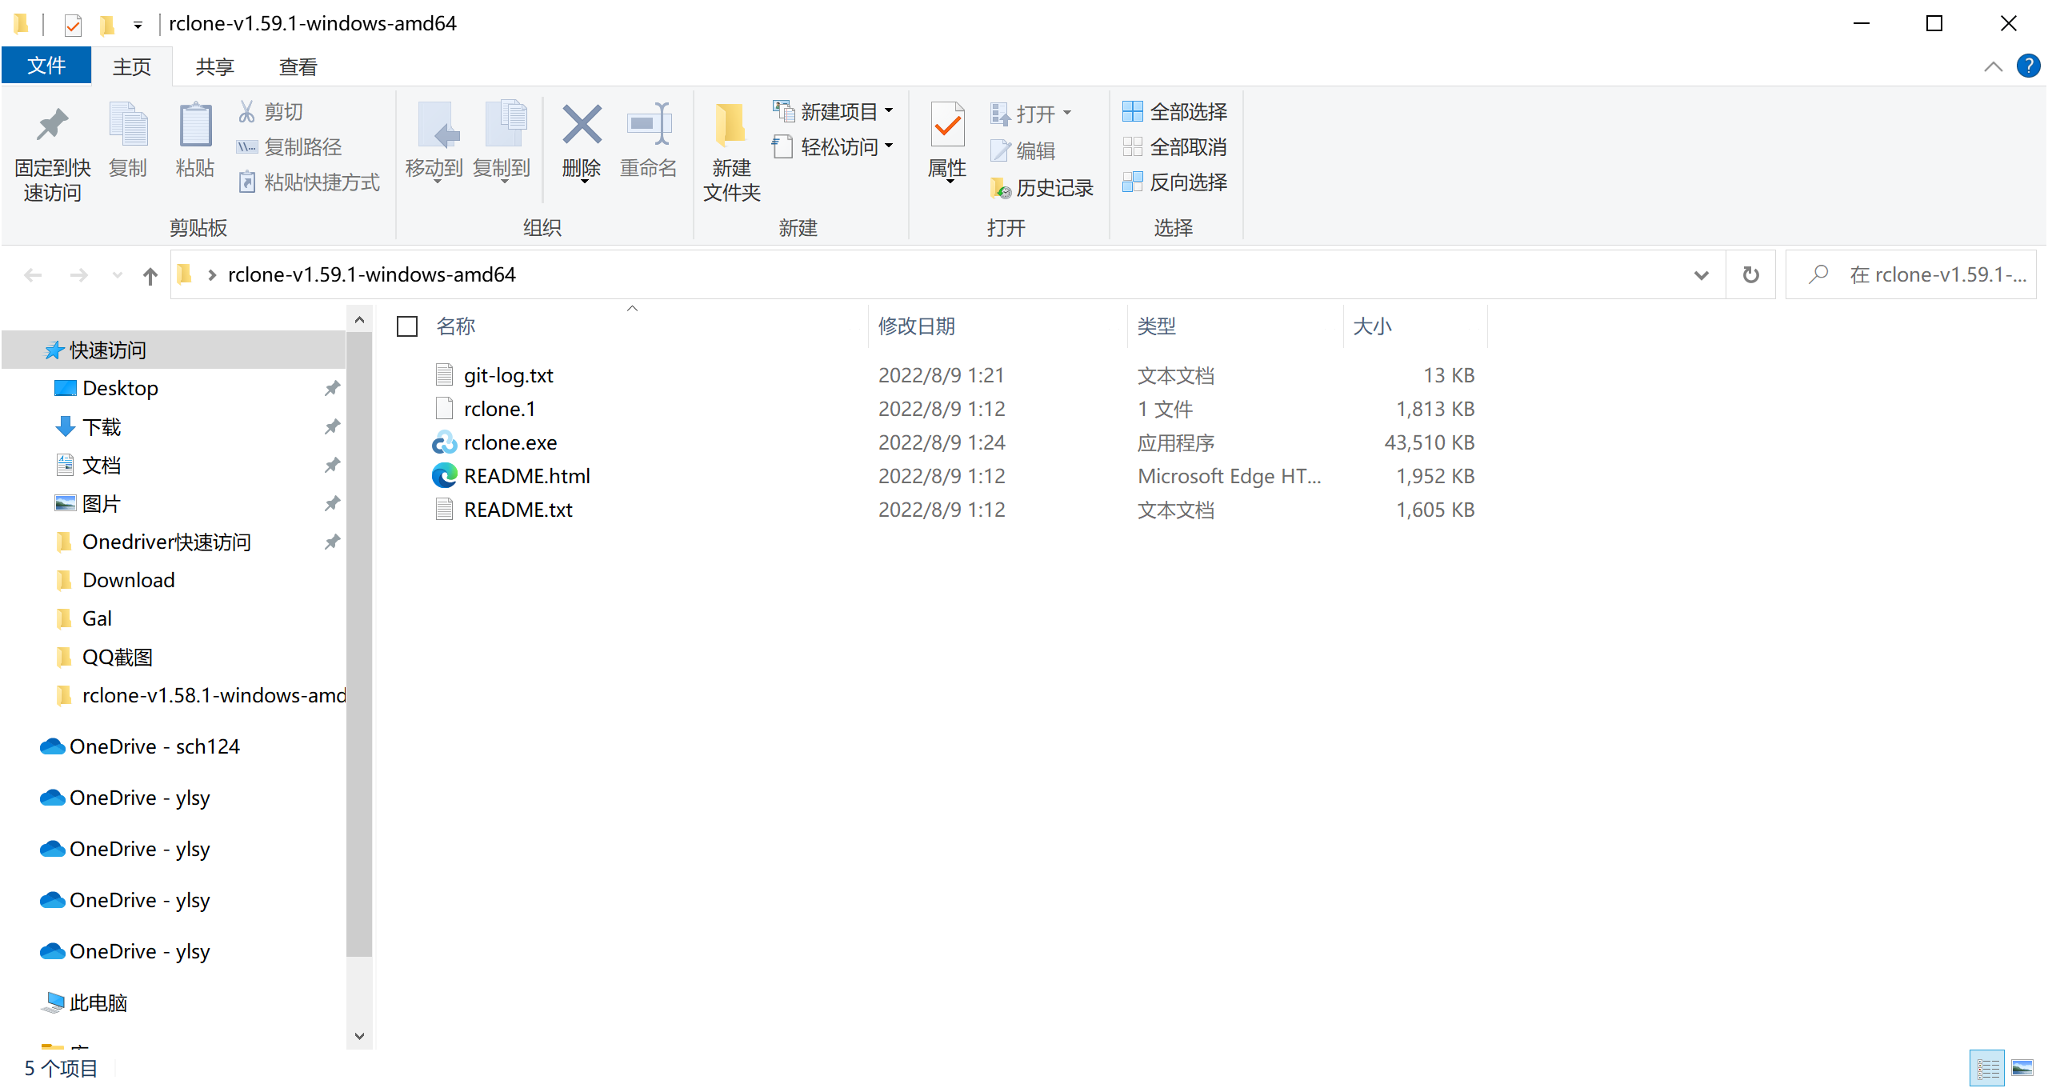Open the New item (新建项目) dropdown

point(834,111)
